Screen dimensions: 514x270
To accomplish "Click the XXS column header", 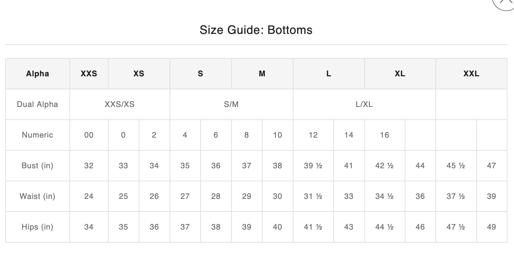I will (89, 74).
